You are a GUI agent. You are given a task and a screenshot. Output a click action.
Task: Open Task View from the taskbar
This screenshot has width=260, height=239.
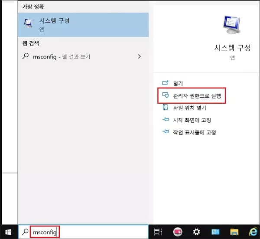158,232
